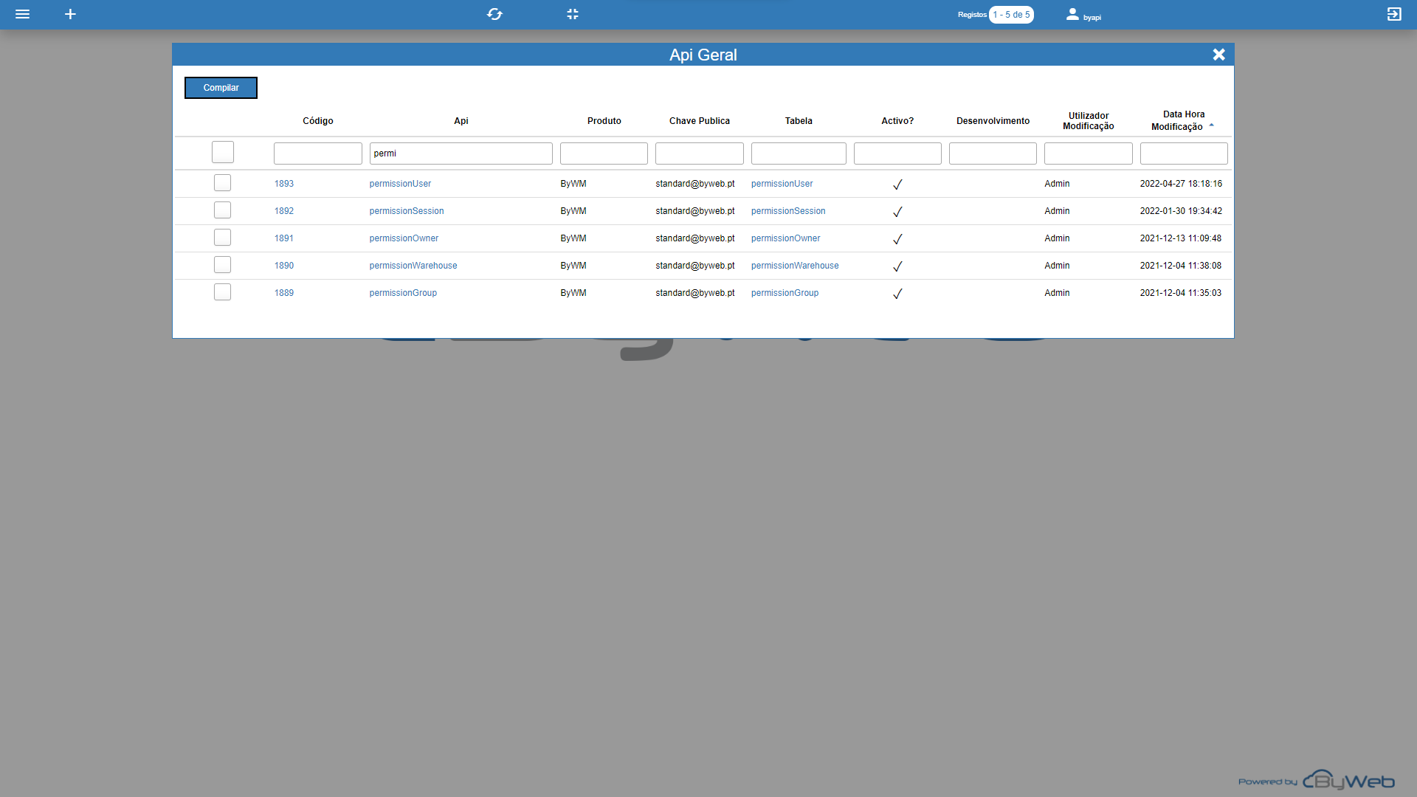
Task: Select the permissionWarehouse row checkbox
Action: click(222, 265)
